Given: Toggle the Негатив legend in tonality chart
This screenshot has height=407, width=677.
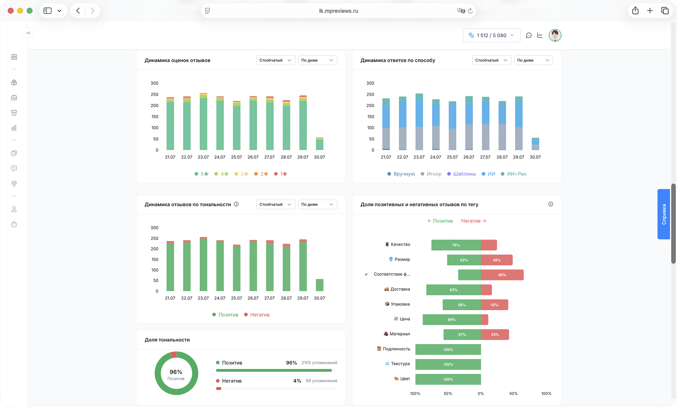Looking at the screenshot, I should (x=257, y=315).
